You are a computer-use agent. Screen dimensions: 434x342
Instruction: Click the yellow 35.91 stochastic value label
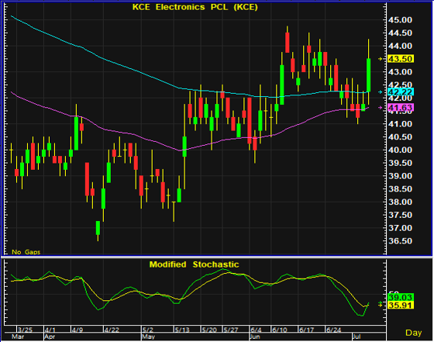pyautogui.click(x=401, y=306)
